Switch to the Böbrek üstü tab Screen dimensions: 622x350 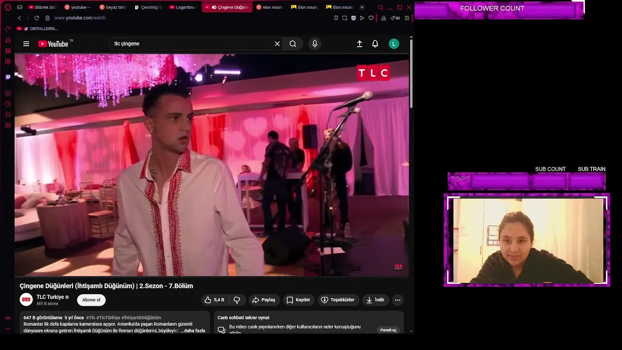click(x=43, y=7)
